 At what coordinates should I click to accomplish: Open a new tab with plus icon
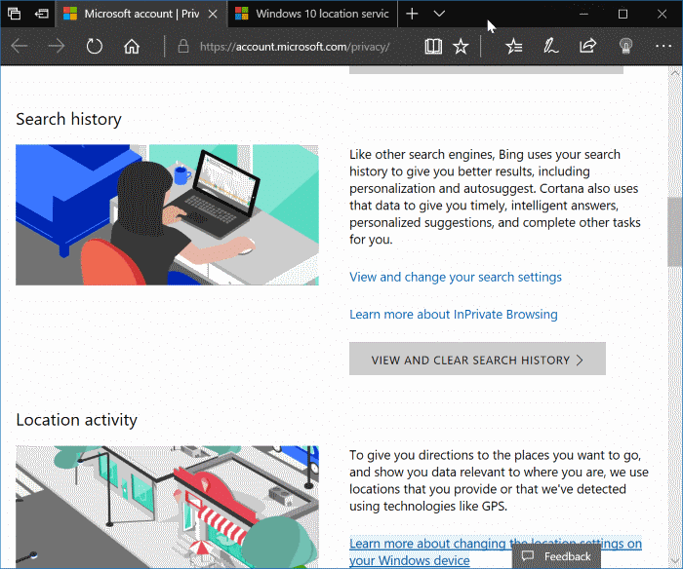tap(412, 14)
